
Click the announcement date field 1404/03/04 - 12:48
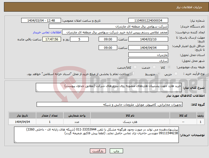coord(41,20)
